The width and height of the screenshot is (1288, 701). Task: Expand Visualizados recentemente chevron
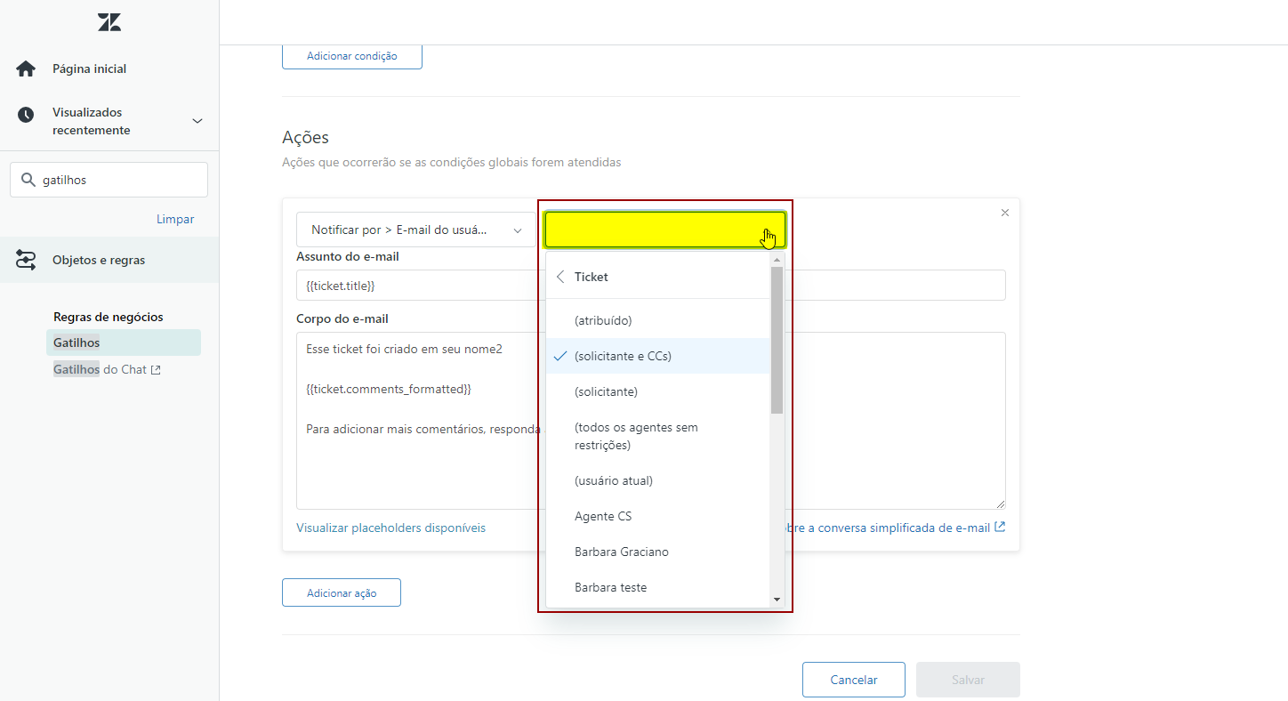pos(197,121)
